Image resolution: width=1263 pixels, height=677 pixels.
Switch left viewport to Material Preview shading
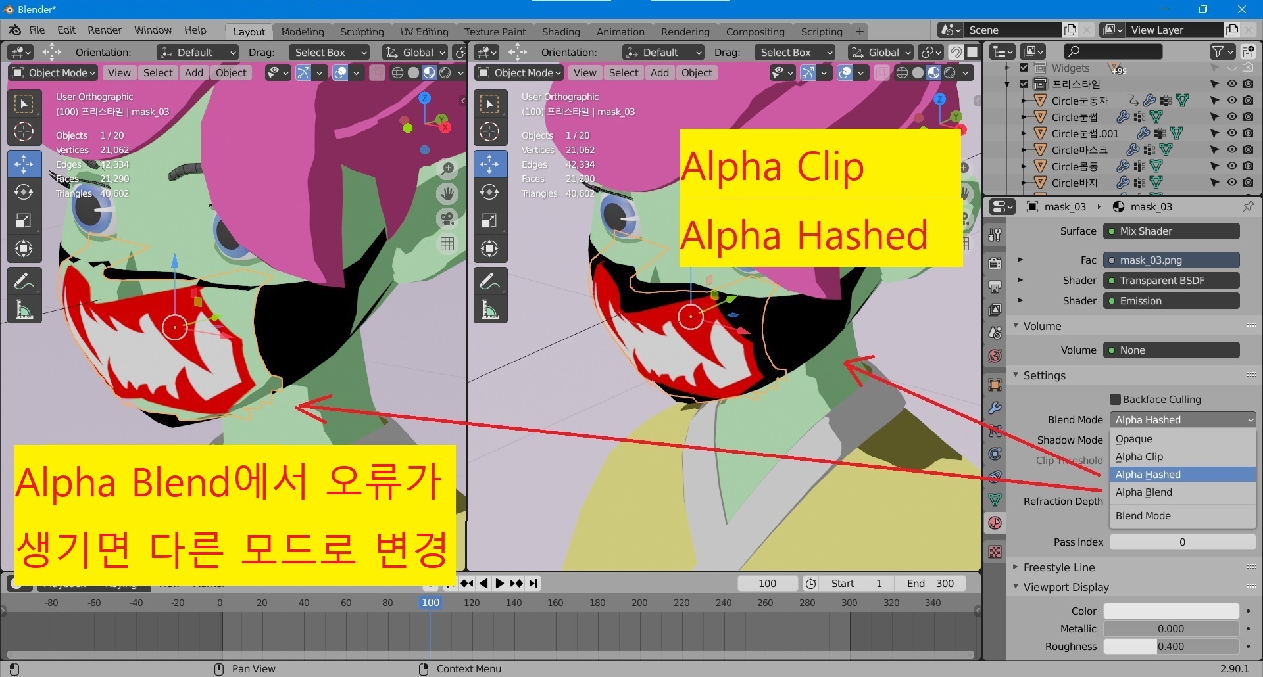tap(430, 73)
